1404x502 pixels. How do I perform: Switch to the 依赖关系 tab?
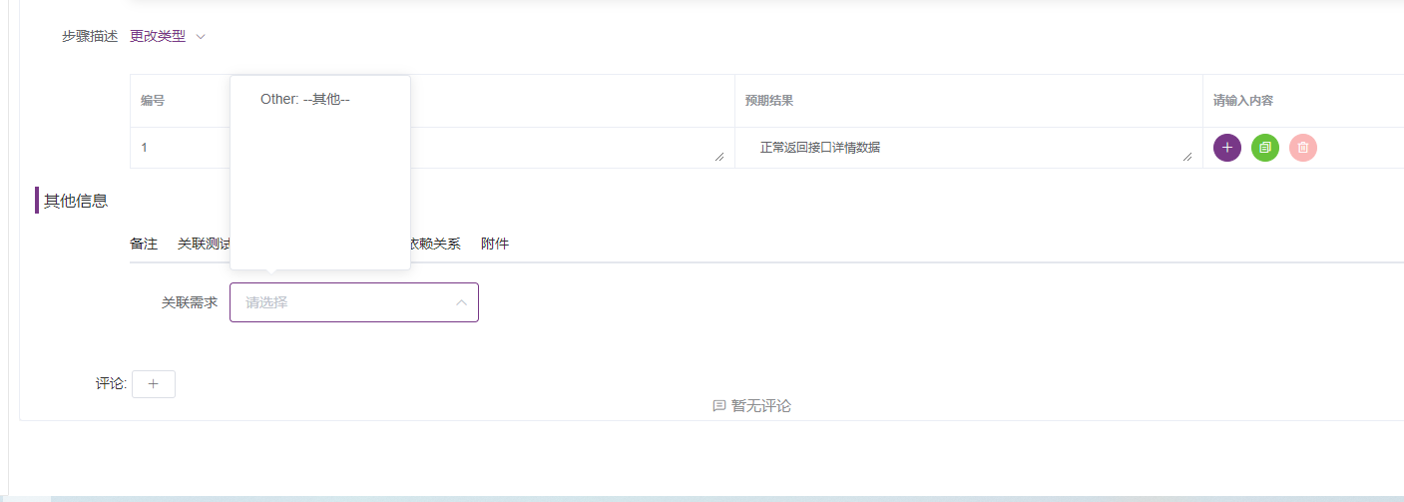click(435, 244)
